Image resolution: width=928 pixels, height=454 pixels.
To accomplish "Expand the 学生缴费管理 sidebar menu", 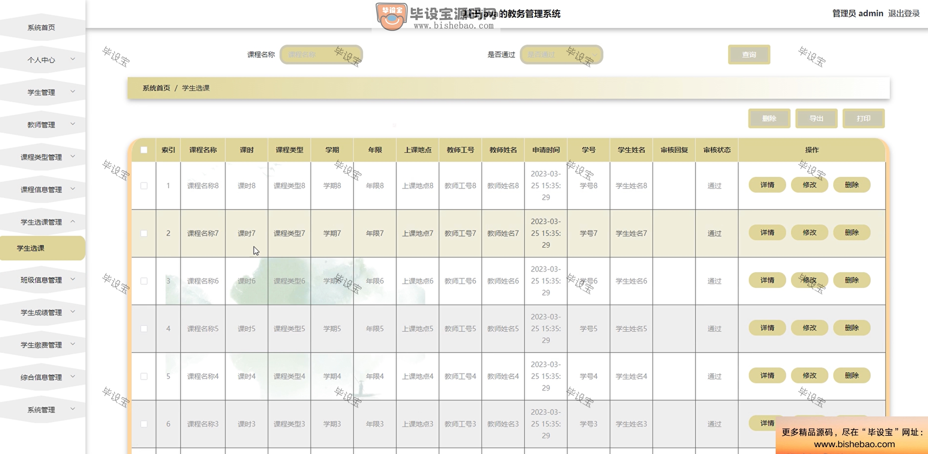I will pyautogui.click(x=42, y=345).
